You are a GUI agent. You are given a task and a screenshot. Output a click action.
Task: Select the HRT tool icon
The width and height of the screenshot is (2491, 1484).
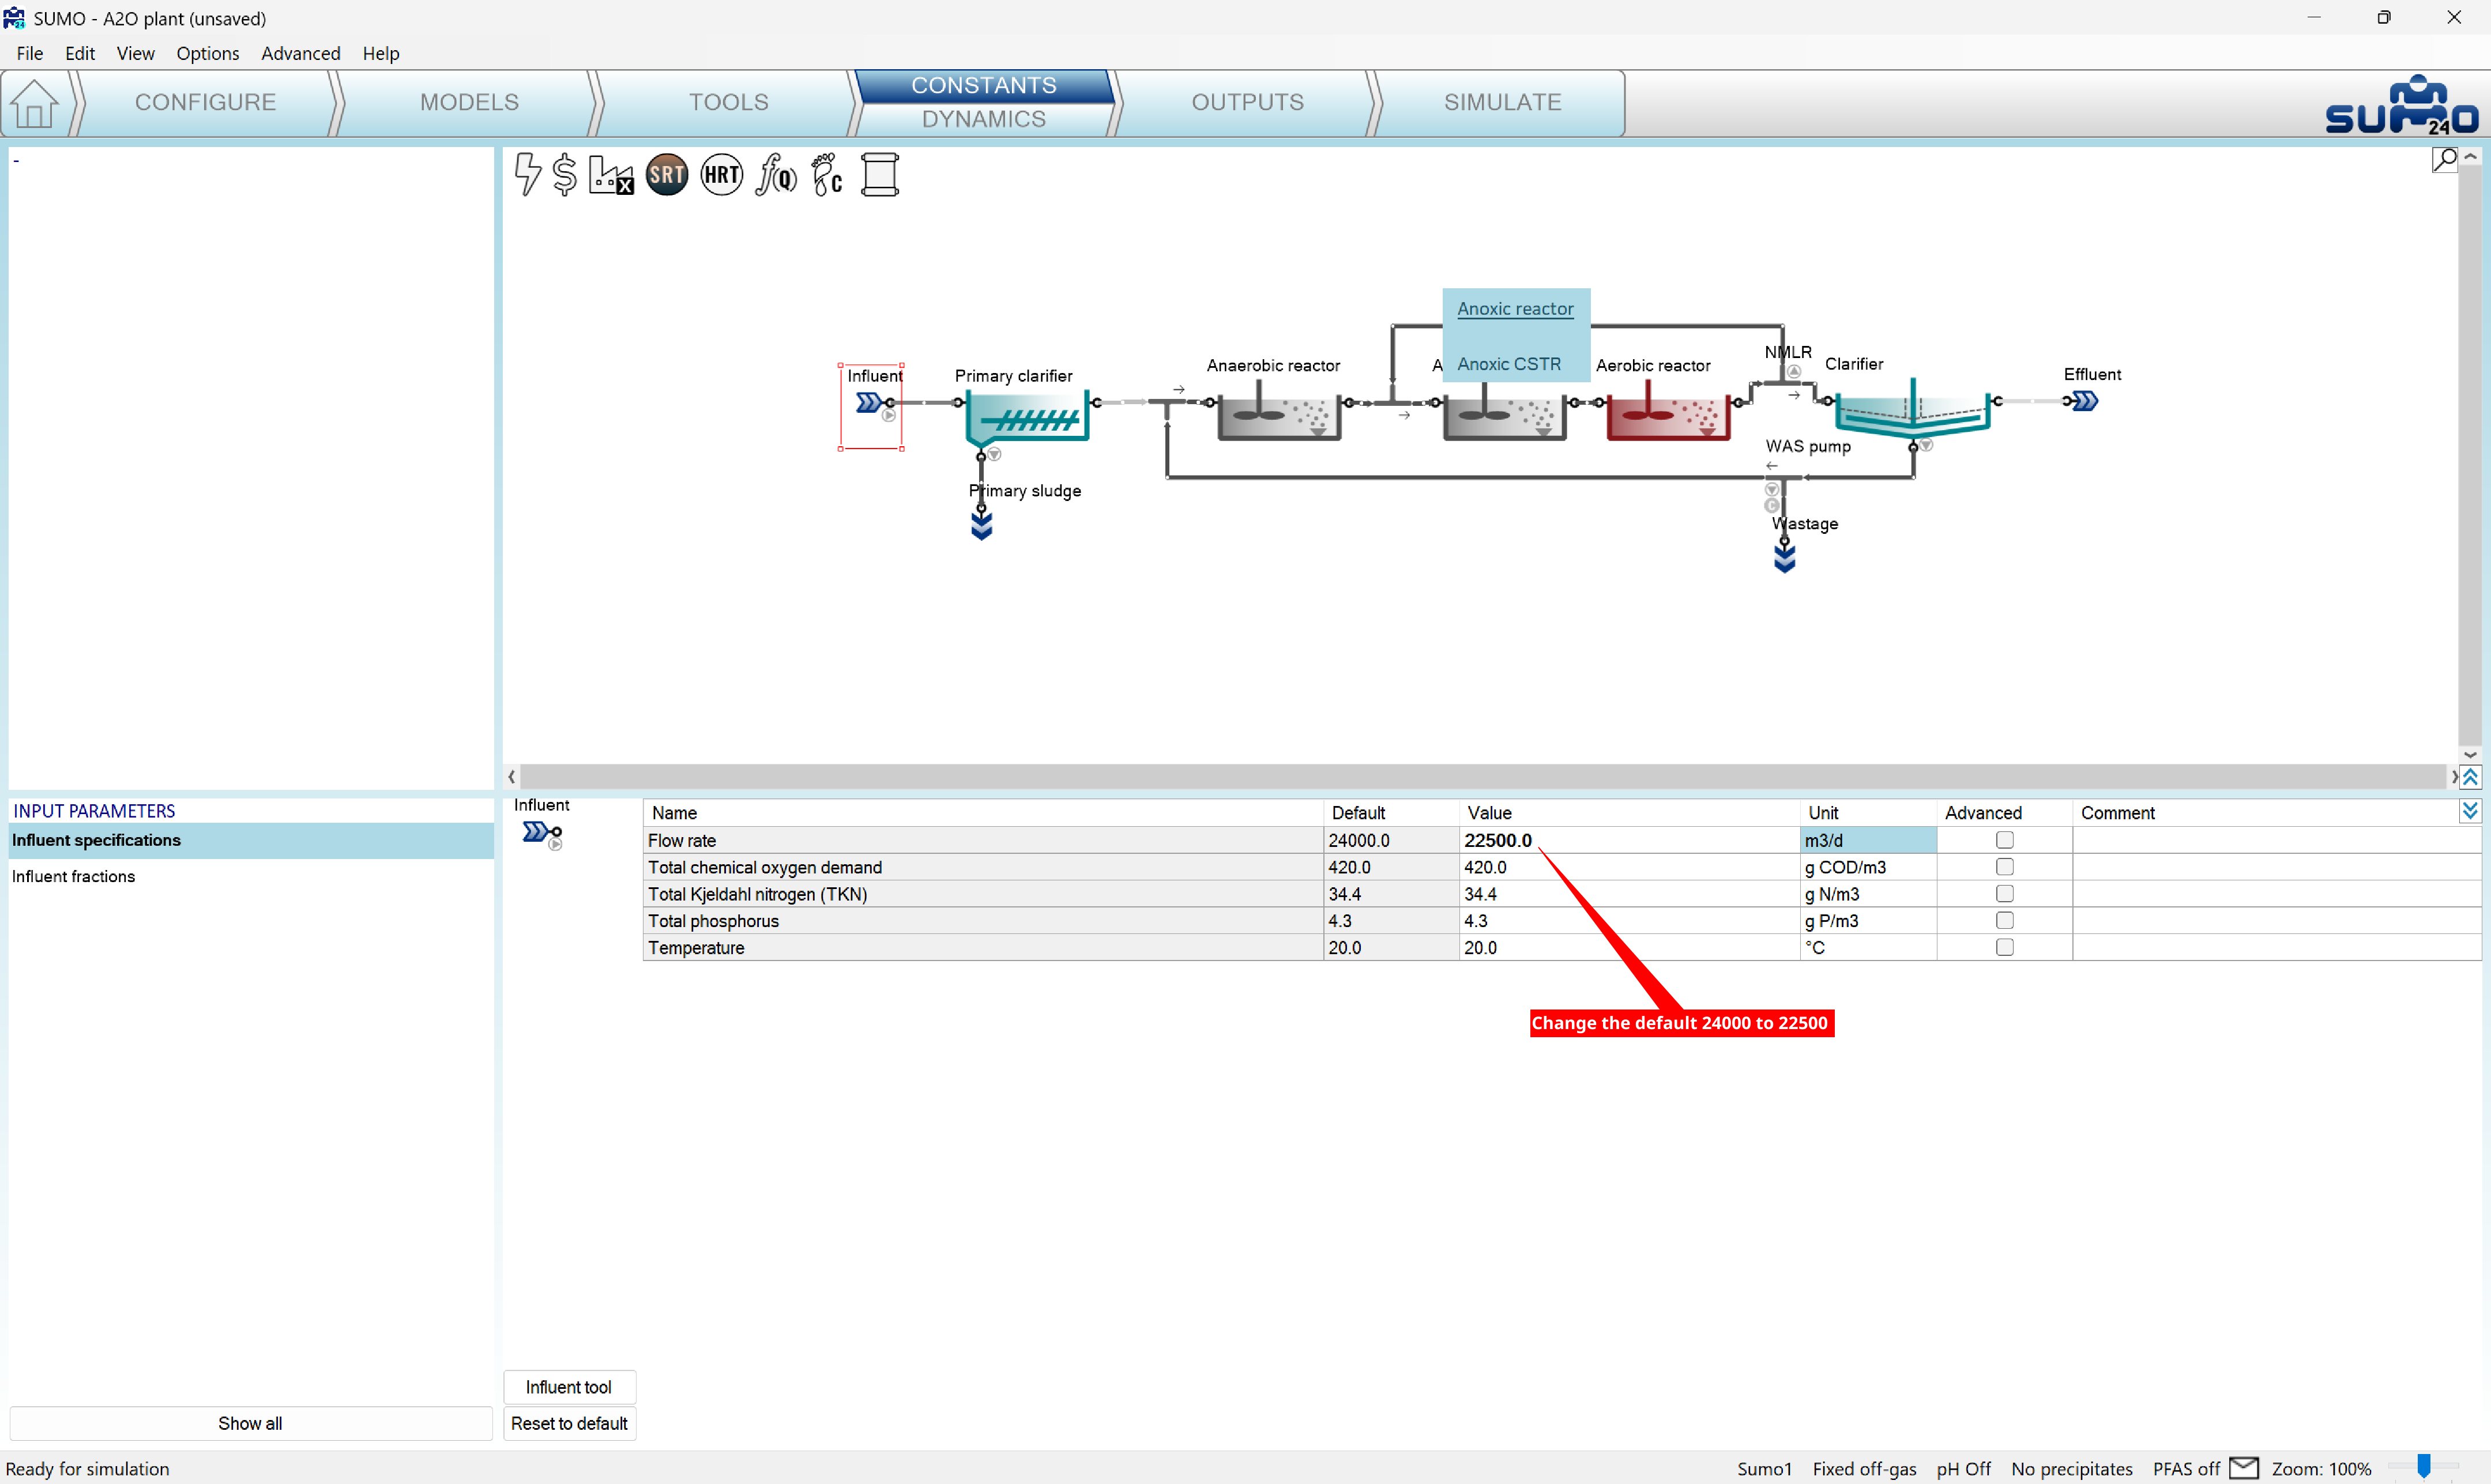pyautogui.click(x=721, y=175)
